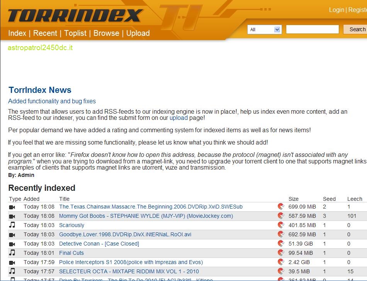Click the 2.42 GiB size value
Screen dimensions: 367x281
pos(299,262)
